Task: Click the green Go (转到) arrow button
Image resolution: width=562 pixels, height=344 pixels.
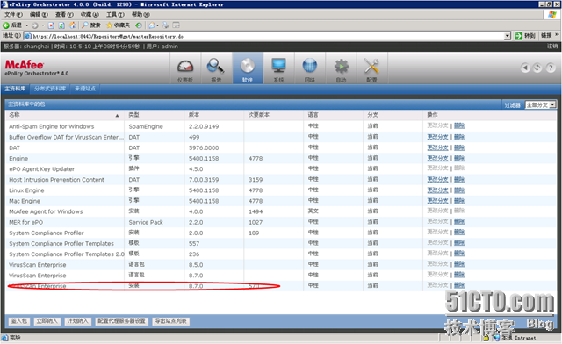Action: click(525, 36)
